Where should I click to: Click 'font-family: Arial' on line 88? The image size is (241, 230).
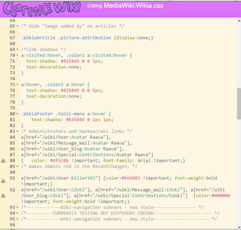(x=127, y=161)
